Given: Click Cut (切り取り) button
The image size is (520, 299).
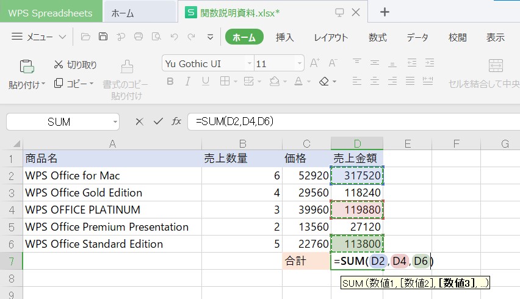Looking at the screenshot, I should pos(75,65).
